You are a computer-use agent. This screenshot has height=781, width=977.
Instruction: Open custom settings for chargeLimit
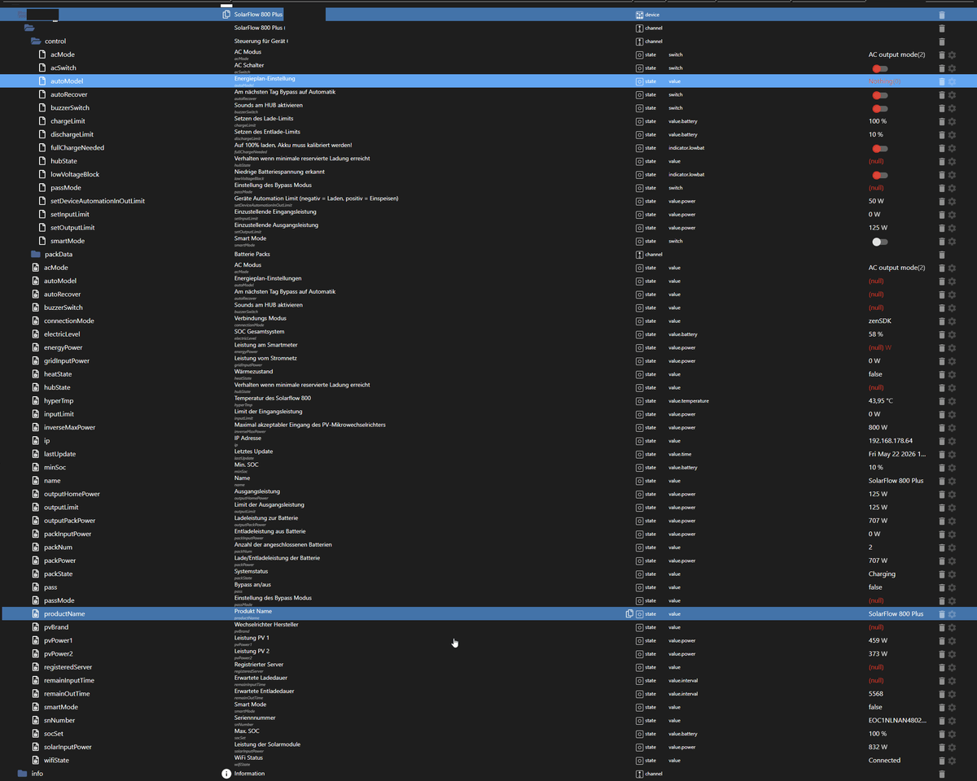[952, 121]
